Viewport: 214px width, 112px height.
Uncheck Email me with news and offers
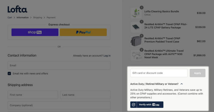(x=10, y=74)
